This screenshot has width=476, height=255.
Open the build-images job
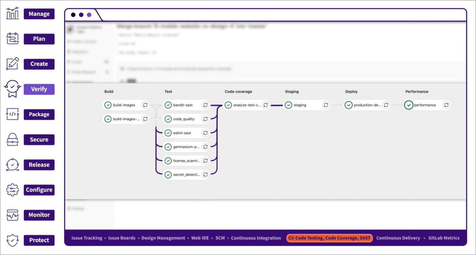126,105
